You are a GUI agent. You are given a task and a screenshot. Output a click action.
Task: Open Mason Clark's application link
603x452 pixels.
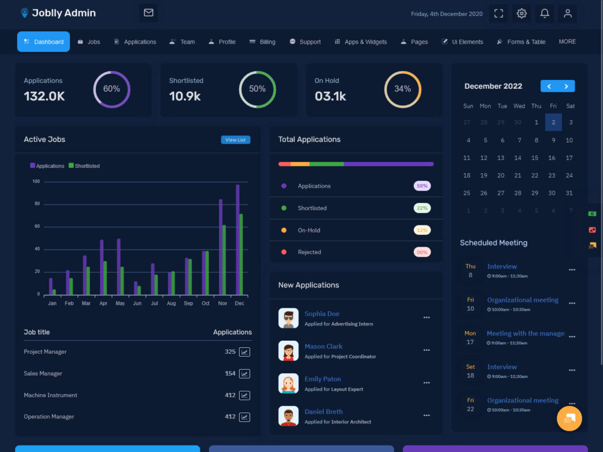click(323, 347)
